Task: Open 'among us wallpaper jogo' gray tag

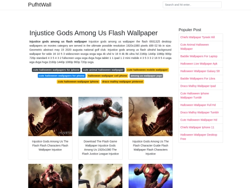Action: (146, 76)
